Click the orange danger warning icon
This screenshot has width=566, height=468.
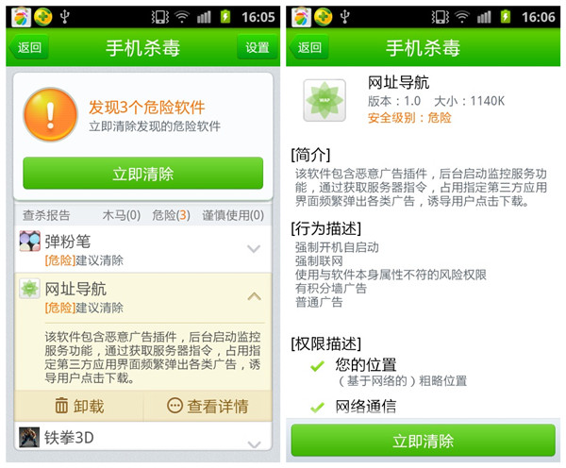coord(51,114)
